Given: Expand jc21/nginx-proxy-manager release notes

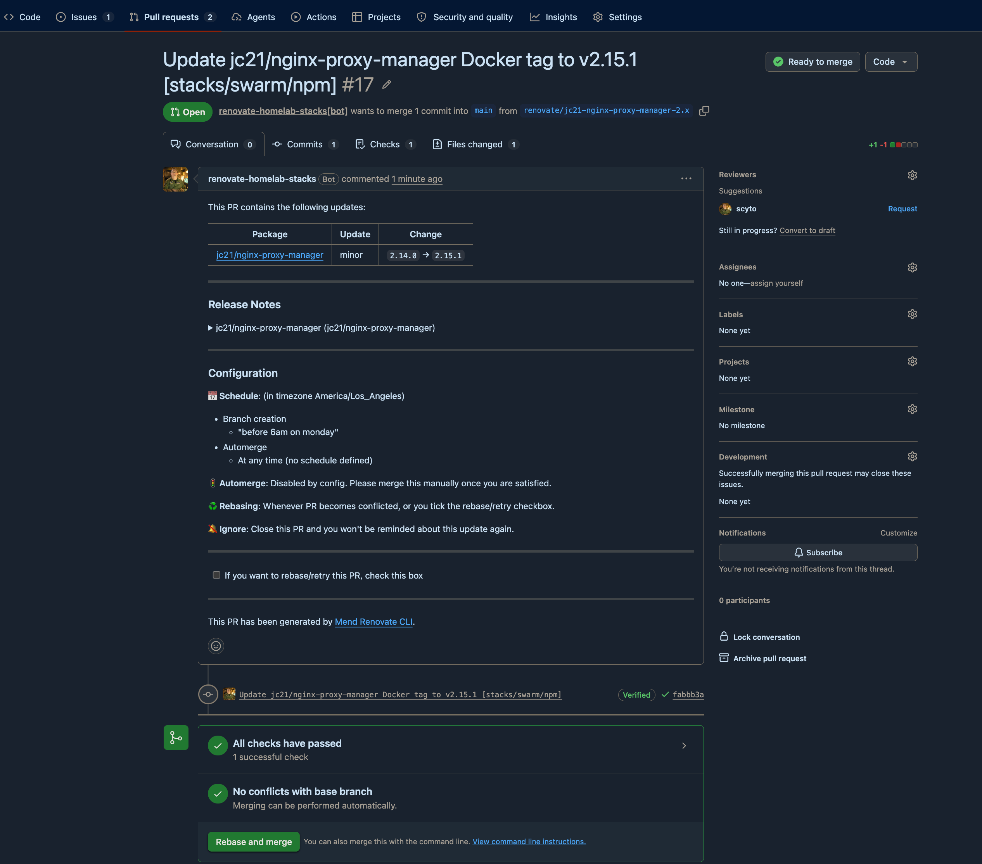Looking at the screenshot, I should click(322, 328).
